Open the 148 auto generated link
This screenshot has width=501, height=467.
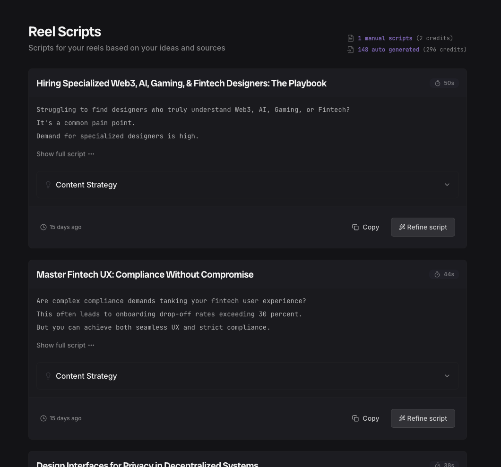(388, 50)
